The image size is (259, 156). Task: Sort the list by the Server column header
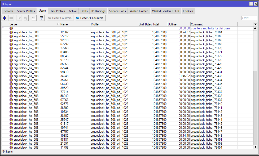(34, 24)
